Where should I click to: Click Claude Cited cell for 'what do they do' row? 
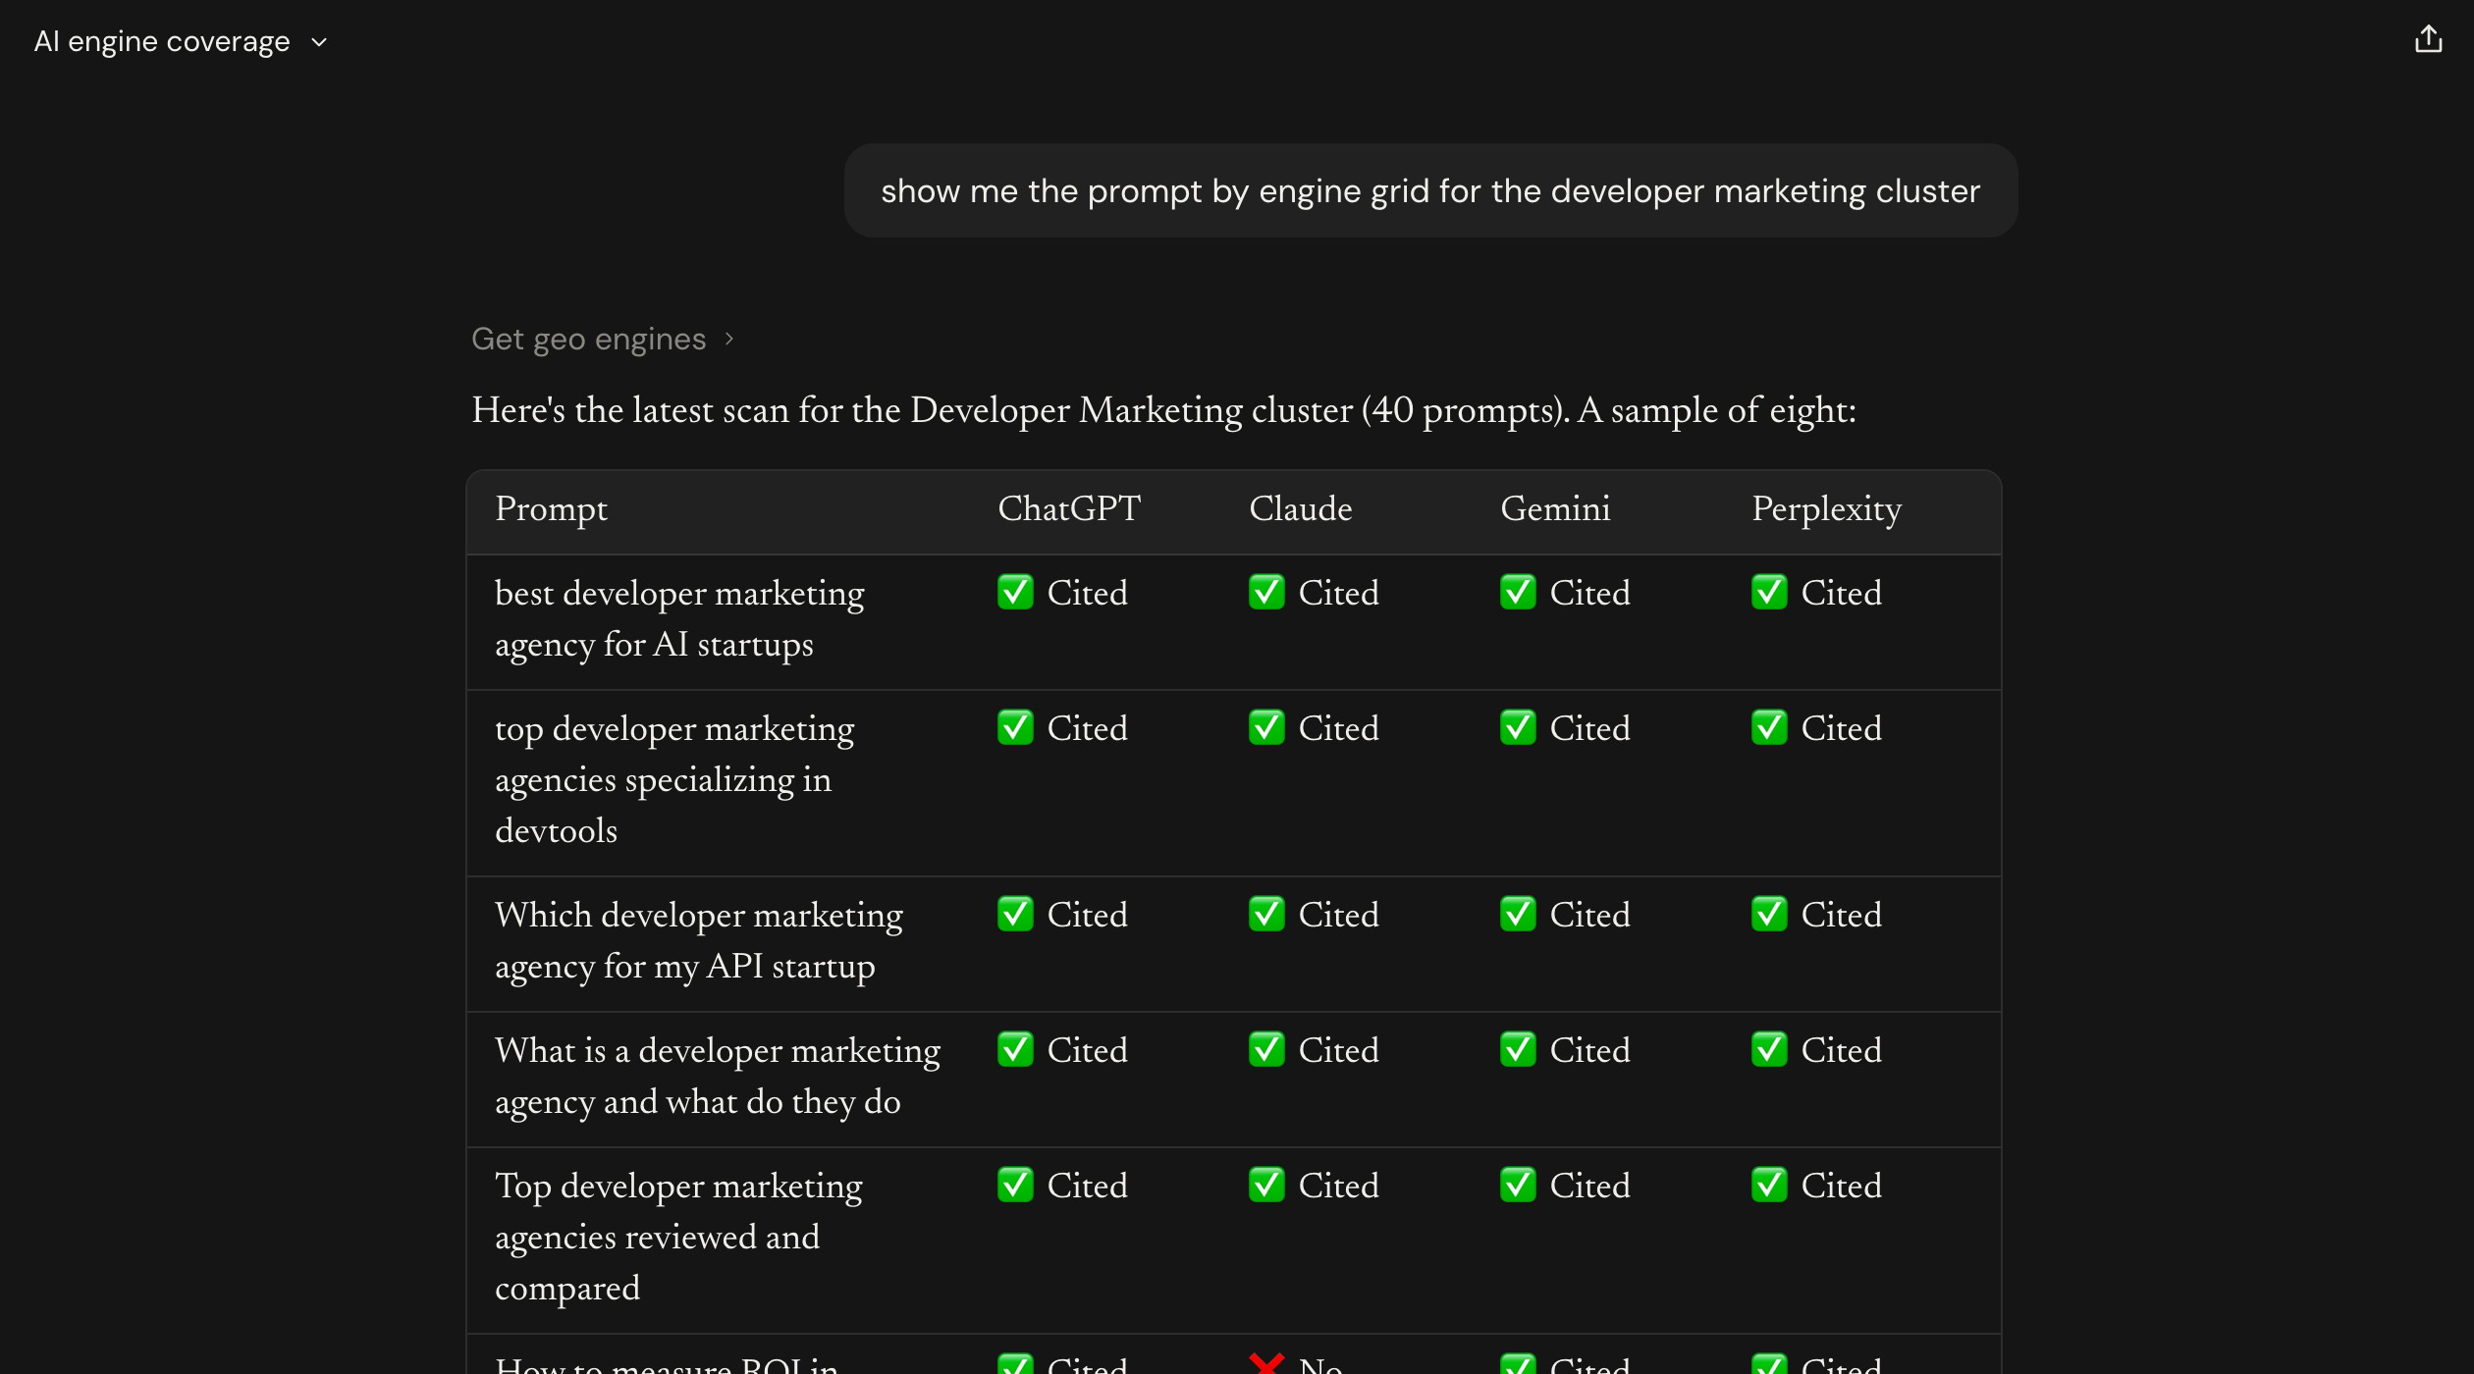click(x=1314, y=1050)
